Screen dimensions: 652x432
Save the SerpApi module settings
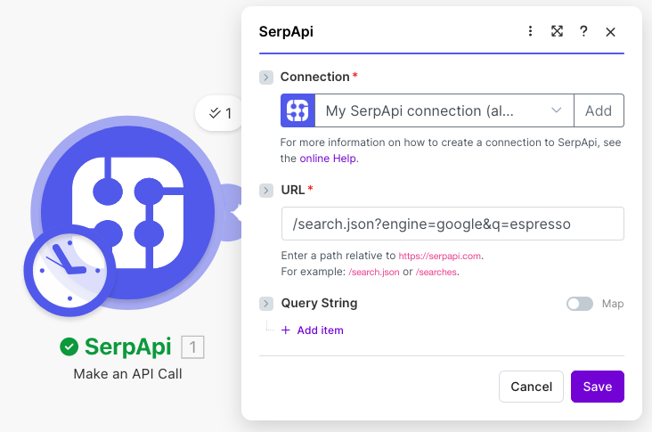pyautogui.click(x=598, y=387)
